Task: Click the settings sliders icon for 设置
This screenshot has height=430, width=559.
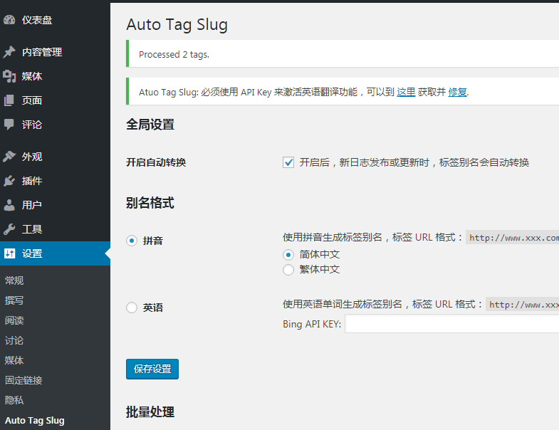Action: [x=9, y=253]
